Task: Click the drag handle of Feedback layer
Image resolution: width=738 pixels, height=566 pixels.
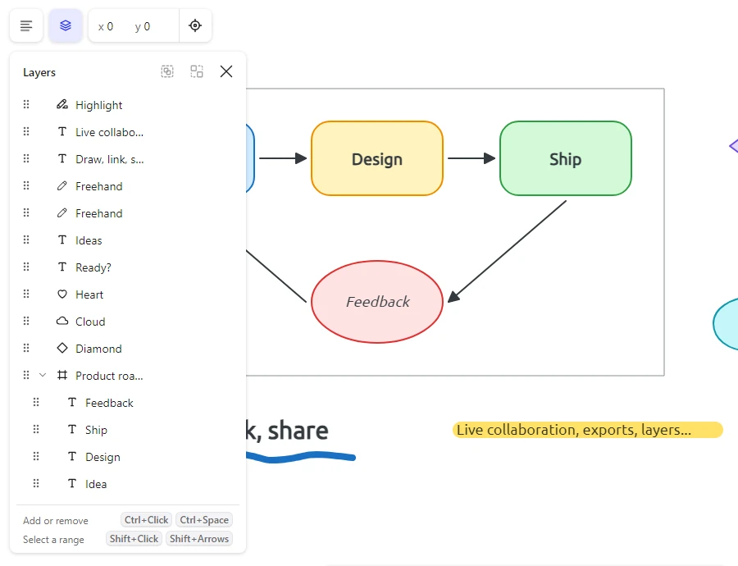Action: click(36, 403)
